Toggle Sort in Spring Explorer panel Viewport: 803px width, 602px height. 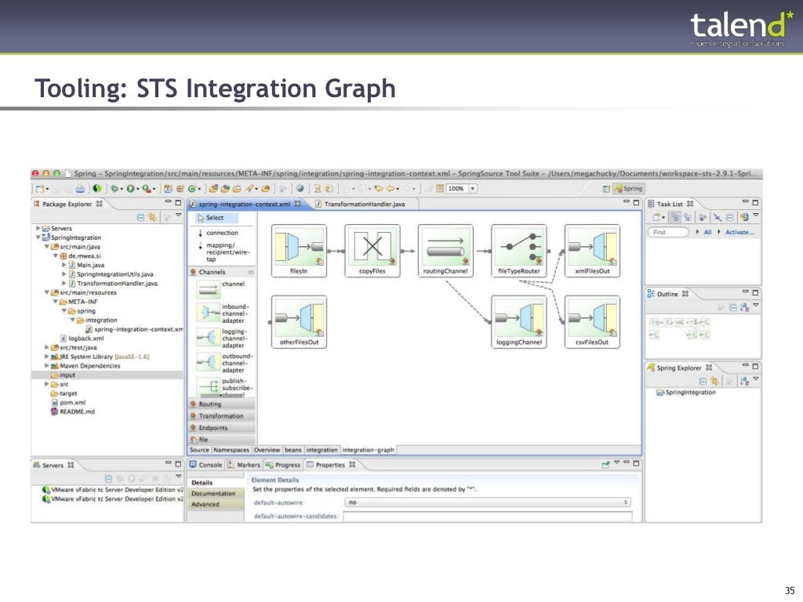pyautogui.click(x=745, y=382)
